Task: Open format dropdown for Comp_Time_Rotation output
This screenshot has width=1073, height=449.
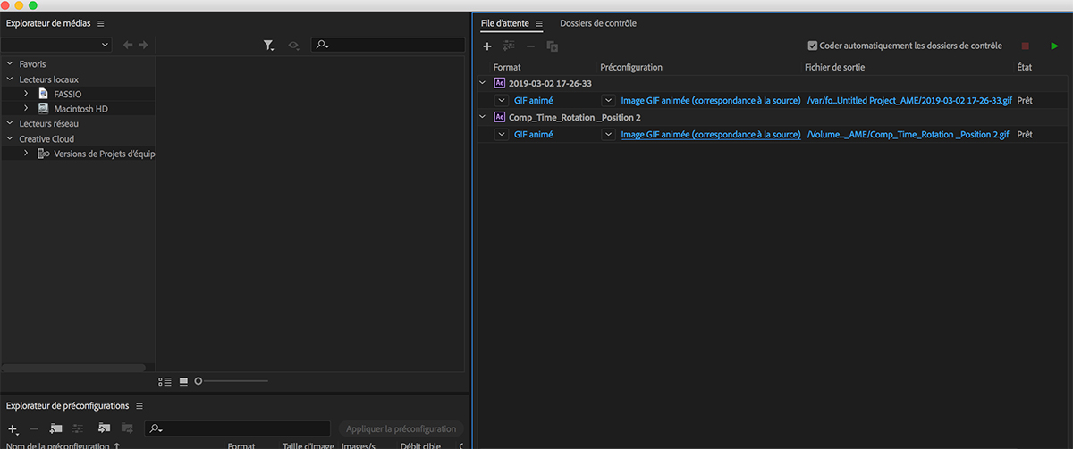Action: coord(502,134)
